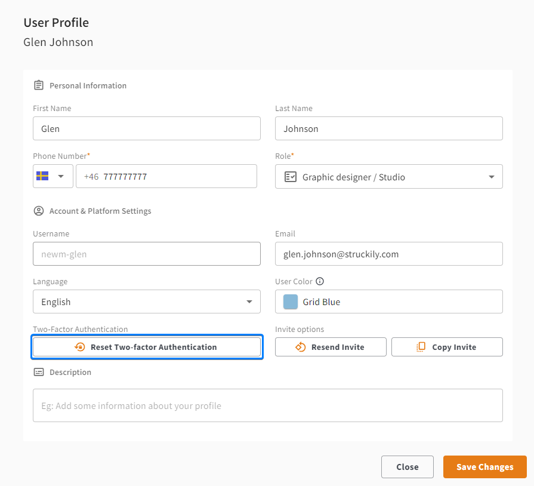The height and width of the screenshot is (486, 534).
Task: Expand the Language dropdown set to English
Action: click(x=249, y=302)
